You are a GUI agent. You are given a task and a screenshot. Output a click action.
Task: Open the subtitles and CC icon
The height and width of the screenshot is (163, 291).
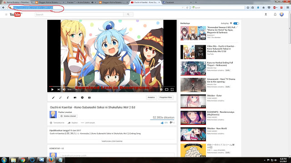click(x=89, y=98)
